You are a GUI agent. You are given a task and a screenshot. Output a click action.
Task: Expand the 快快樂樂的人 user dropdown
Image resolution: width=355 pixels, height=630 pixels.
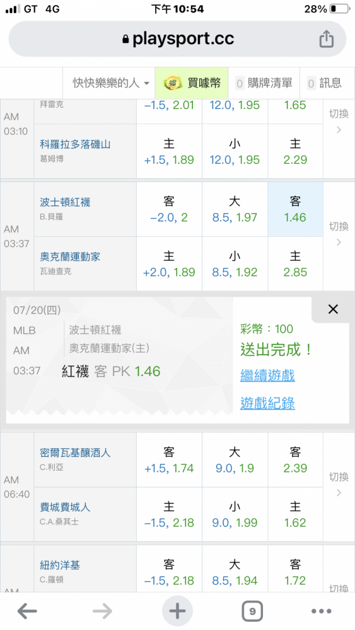point(111,83)
